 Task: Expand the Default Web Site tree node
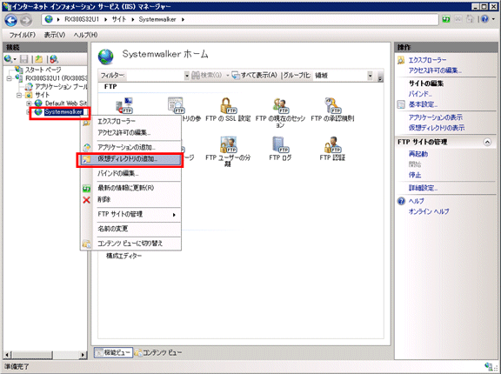coord(29,104)
